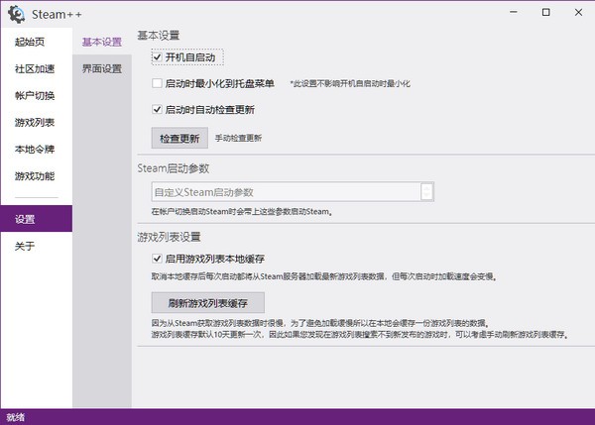Click the Steam++ logo in title bar
595x425 pixels.
pos(17,13)
